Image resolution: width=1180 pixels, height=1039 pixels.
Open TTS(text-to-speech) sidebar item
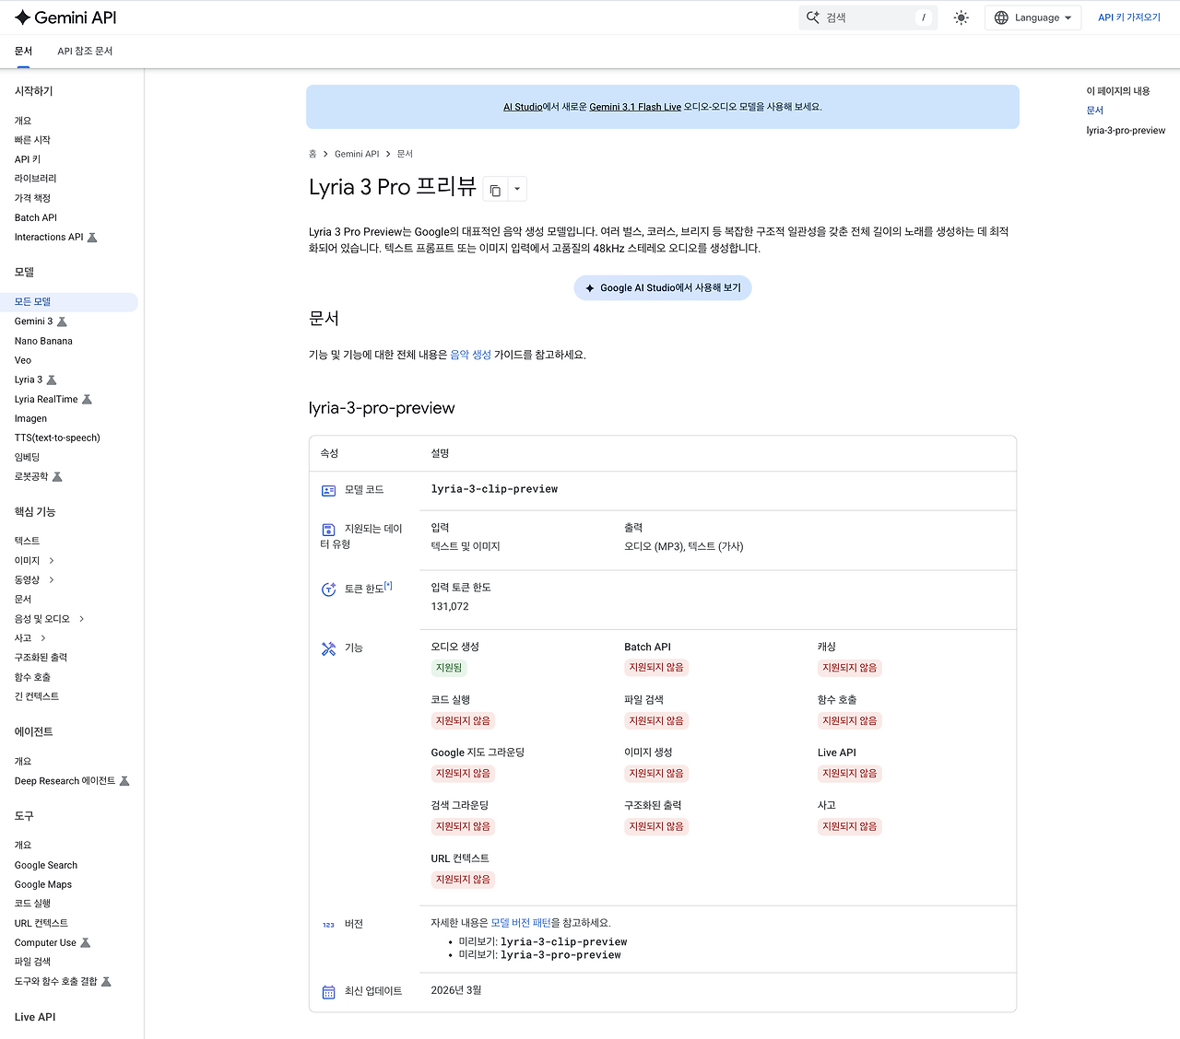[x=57, y=438]
